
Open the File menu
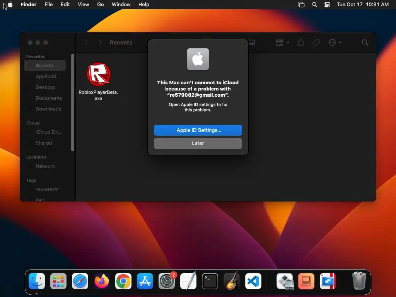(x=48, y=5)
